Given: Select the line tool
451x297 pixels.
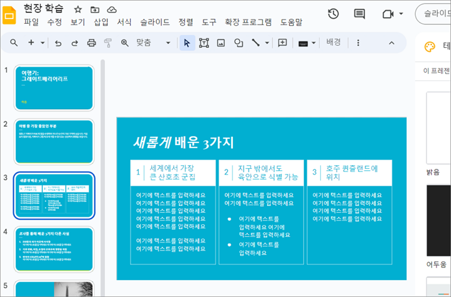Looking at the screenshot, I should (255, 43).
